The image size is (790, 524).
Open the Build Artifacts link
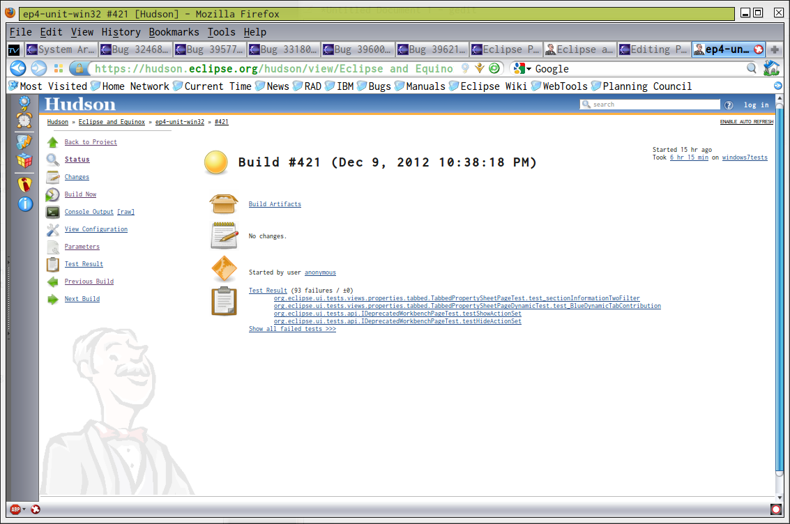[275, 204]
